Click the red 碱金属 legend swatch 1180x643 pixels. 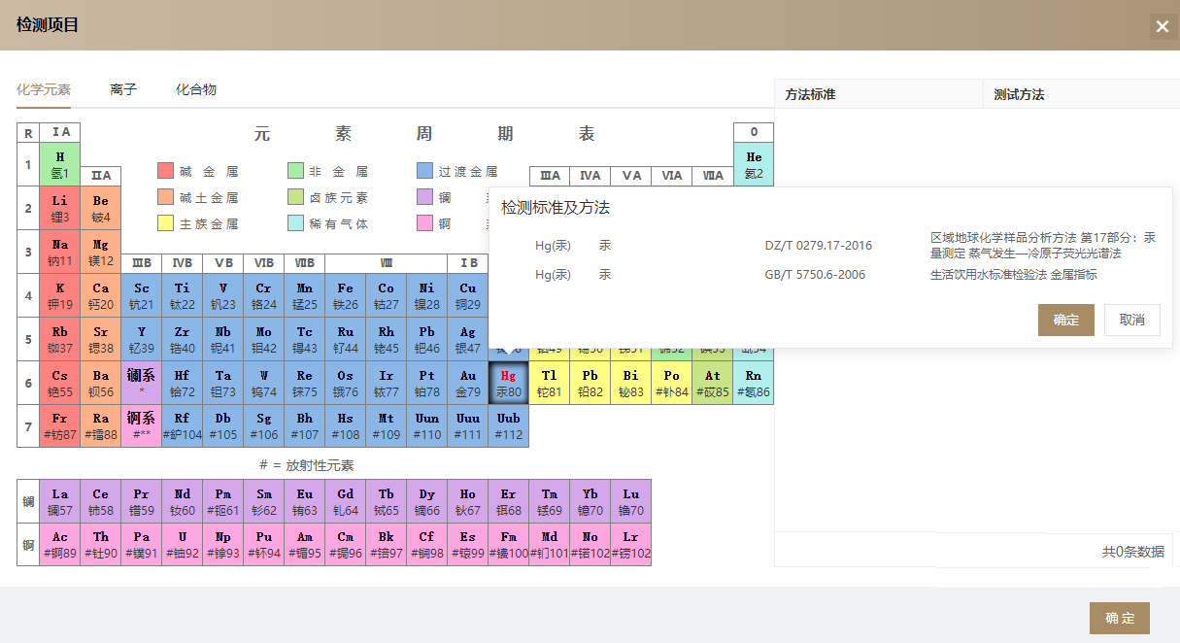click(x=165, y=172)
